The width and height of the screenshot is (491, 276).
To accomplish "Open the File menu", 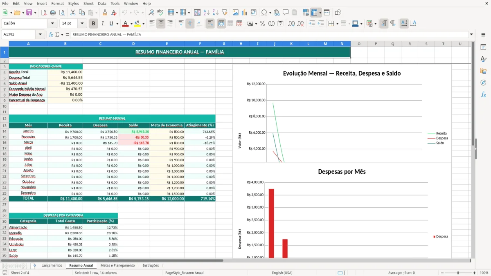I will (x=5, y=3).
